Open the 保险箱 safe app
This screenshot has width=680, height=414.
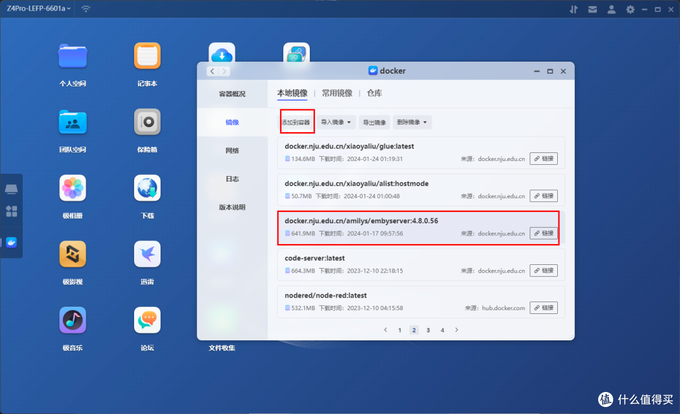pyautogui.click(x=147, y=122)
